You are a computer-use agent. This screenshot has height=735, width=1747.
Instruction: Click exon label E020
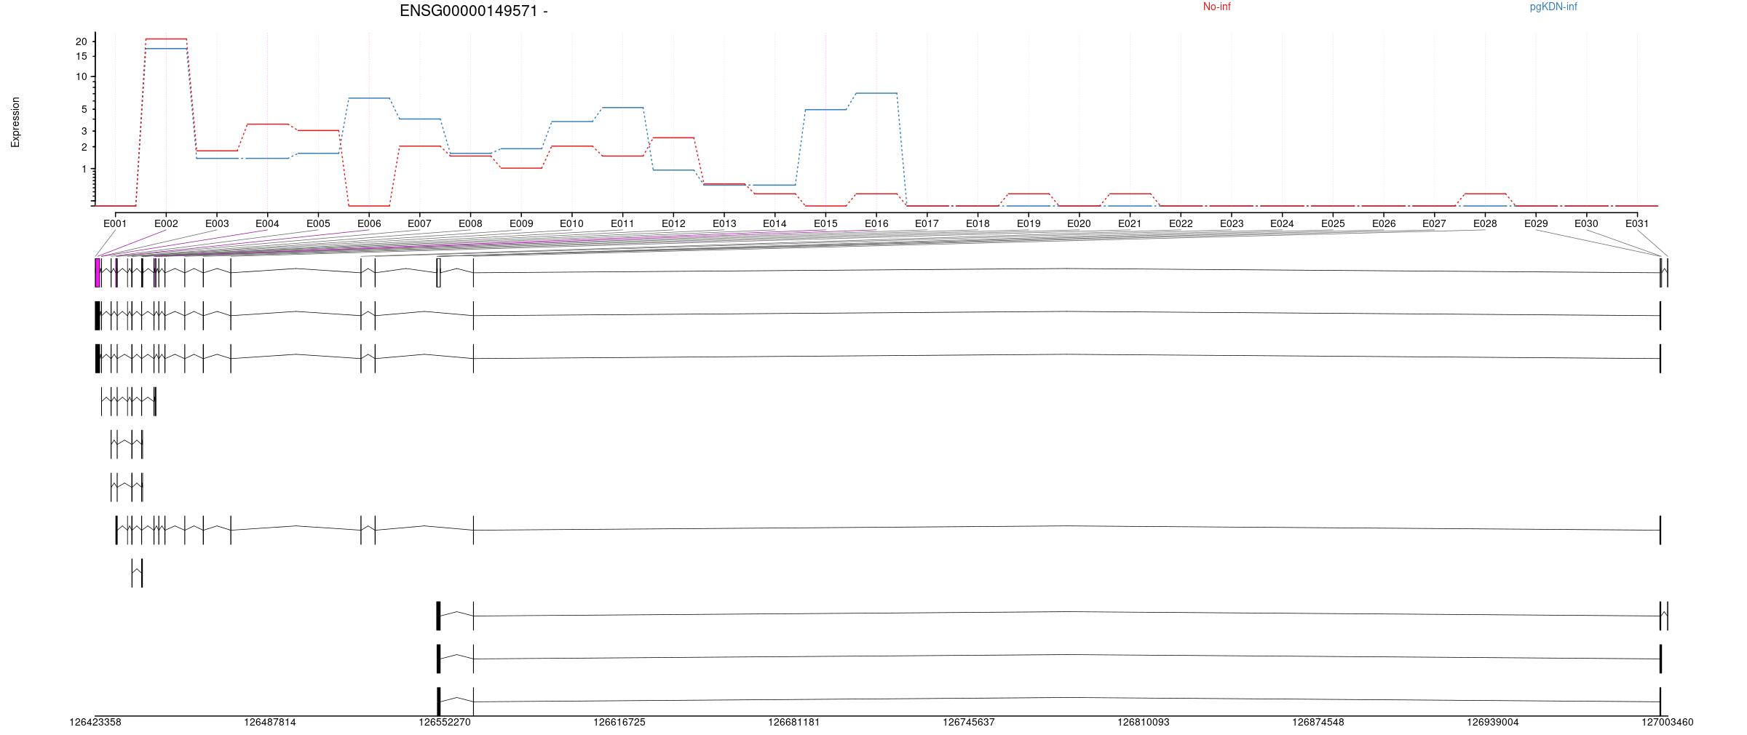click(1079, 223)
